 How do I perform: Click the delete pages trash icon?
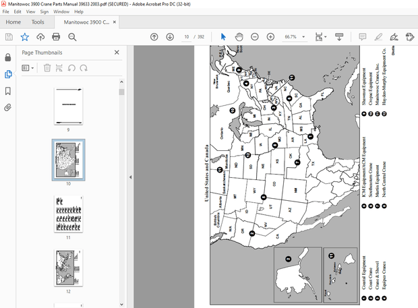(47, 68)
